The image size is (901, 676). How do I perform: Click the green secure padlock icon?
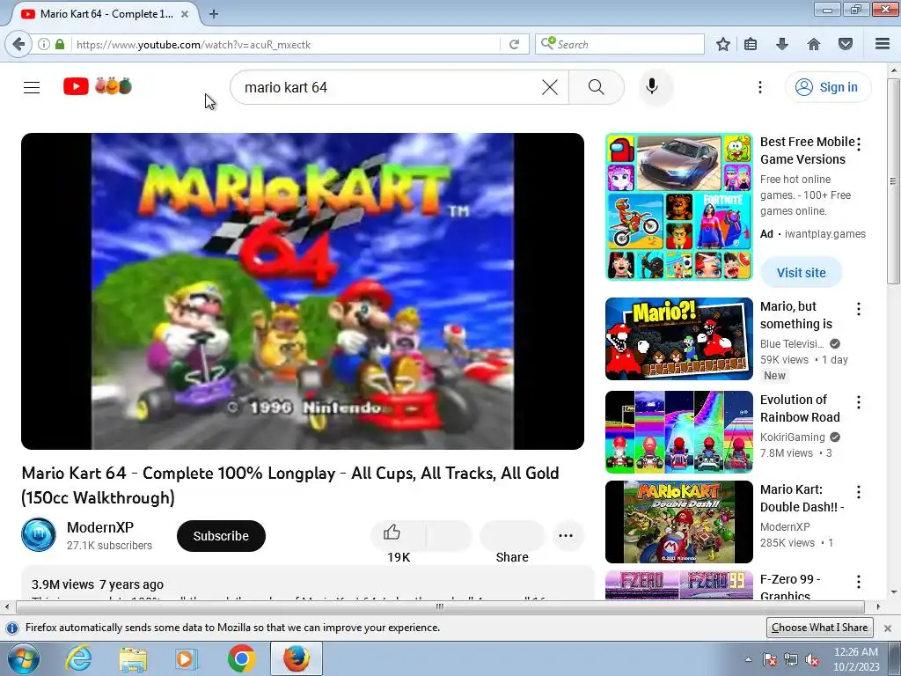[x=60, y=44]
